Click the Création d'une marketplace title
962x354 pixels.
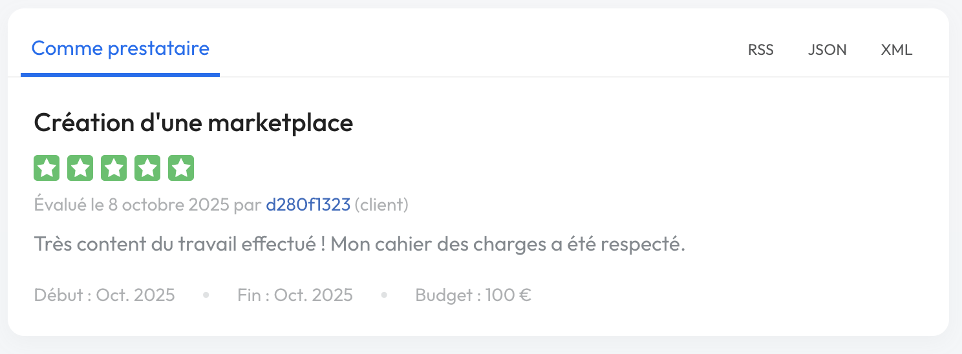193,123
